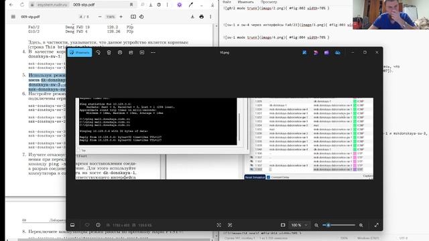429x241 pixels.
Task: Zoom in the PDF with plus
Action: tap(121, 17)
